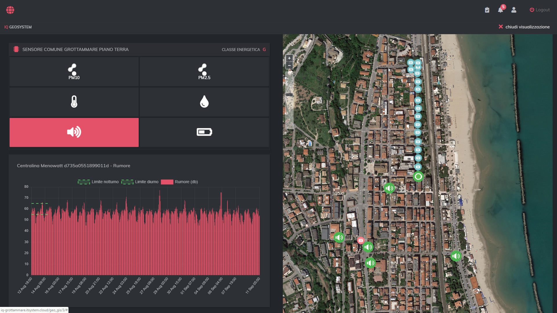Open the user profile icon
This screenshot has width=557, height=313.
point(514,10)
